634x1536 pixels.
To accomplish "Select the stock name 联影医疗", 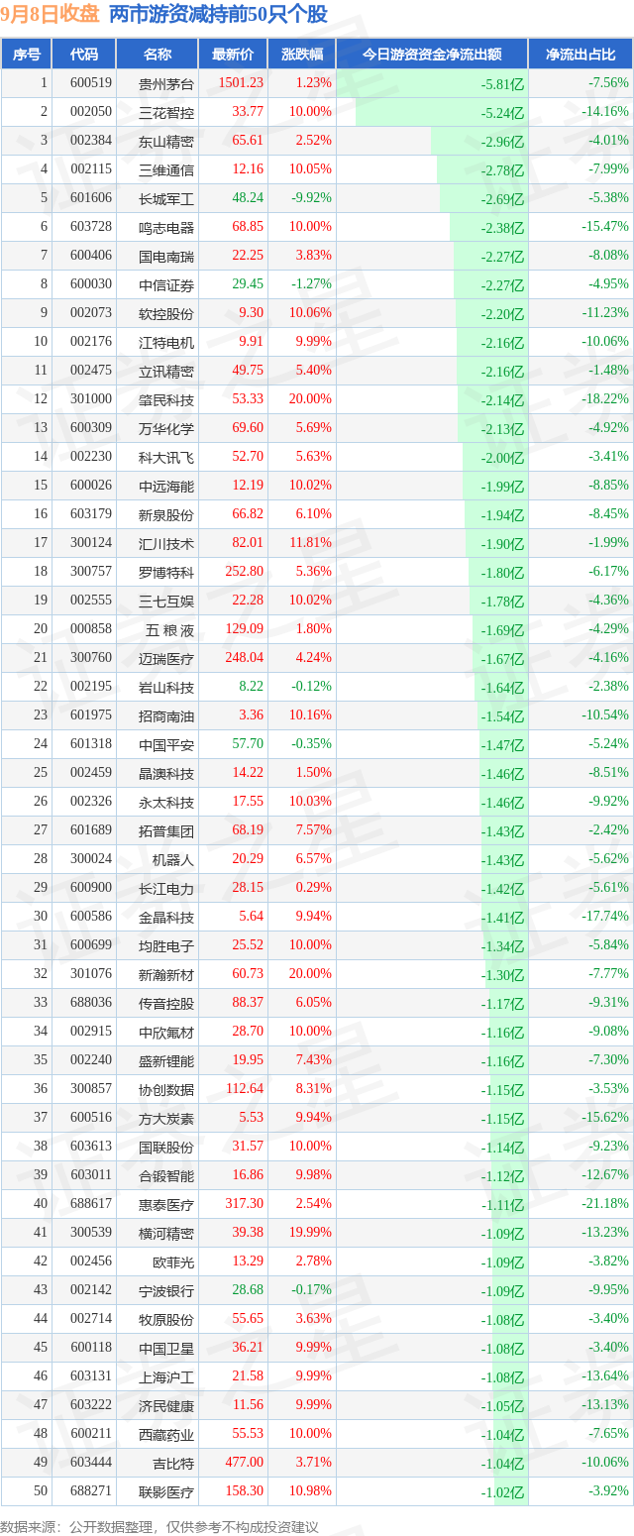I will click(166, 1492).
